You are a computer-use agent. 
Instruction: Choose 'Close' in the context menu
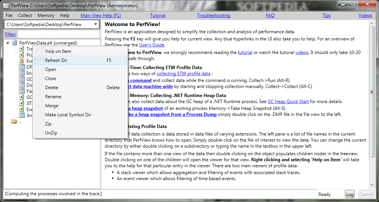click(x=80, y=79)
